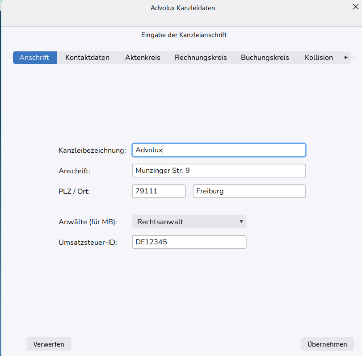Click the Kanzleibezeichnung label

[x=92, y=151]
